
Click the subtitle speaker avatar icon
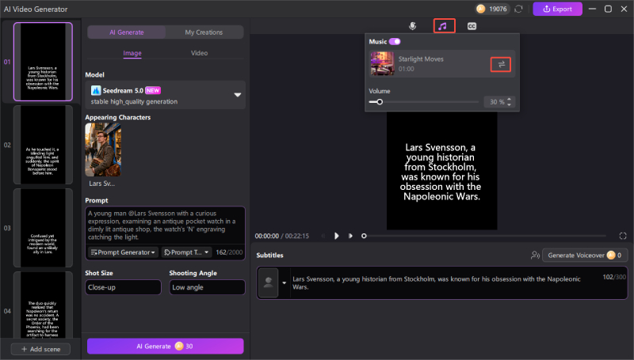[x=268, y=283]
